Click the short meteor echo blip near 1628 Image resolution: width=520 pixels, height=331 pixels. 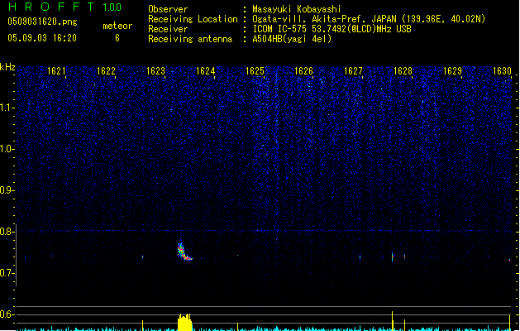click(393, 257)
